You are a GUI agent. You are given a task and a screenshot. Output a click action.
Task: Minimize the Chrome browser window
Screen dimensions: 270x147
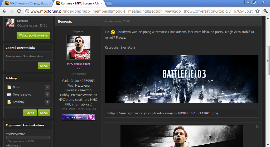(248, 2)
